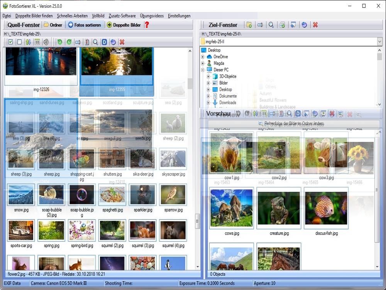Viewport: 386px width, 290px height.
Task: Open the img-feb-25-II folder dropdown
Action: click(x=379, y=42)
